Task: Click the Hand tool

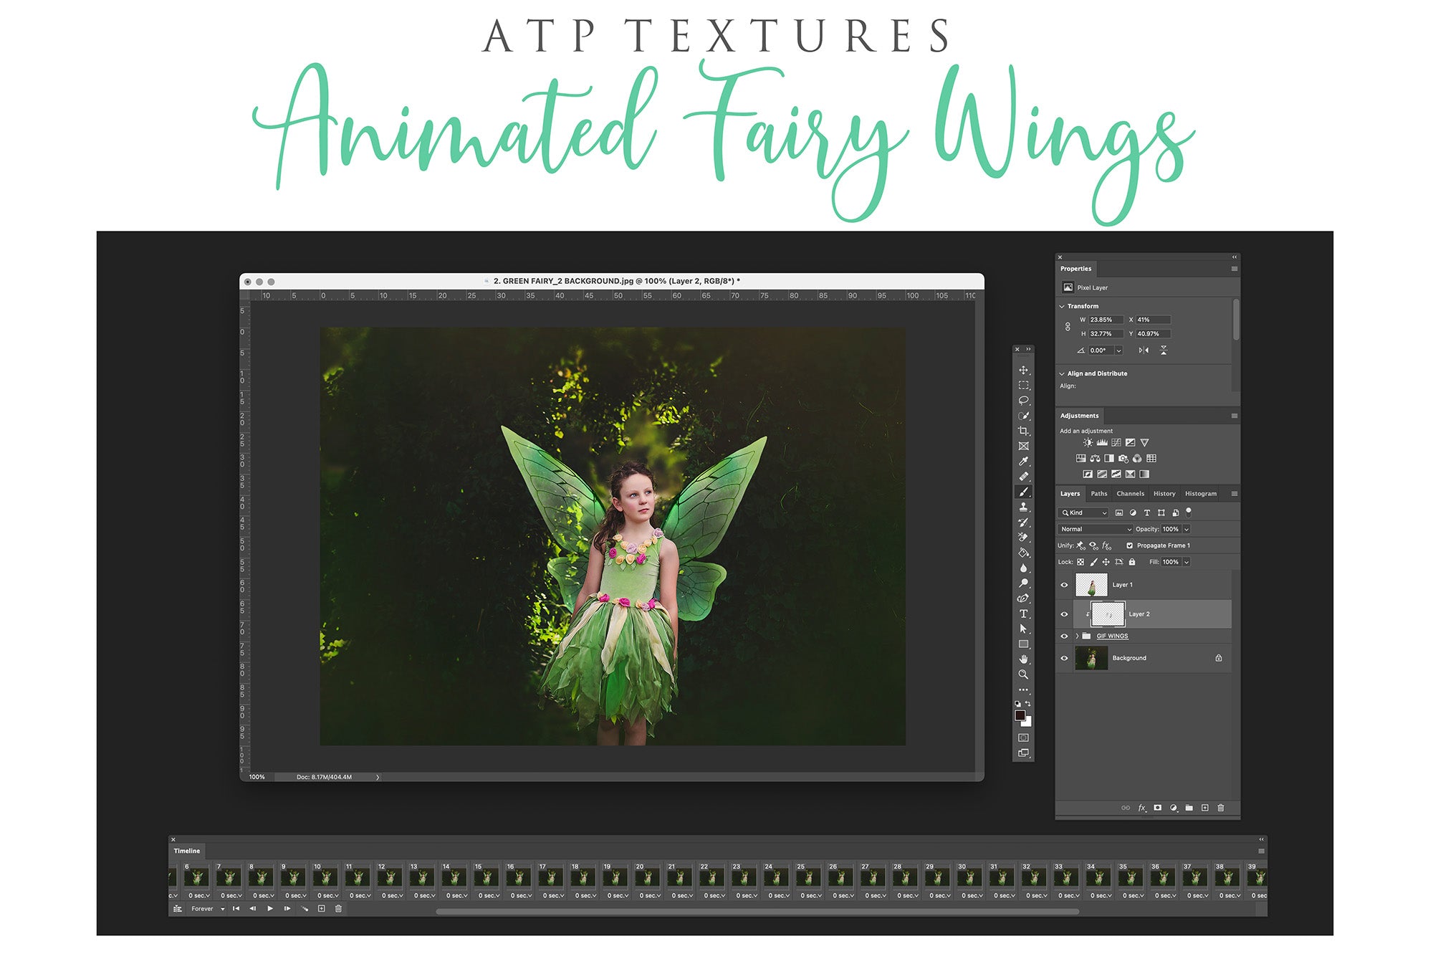Action: click(1023, 659)
